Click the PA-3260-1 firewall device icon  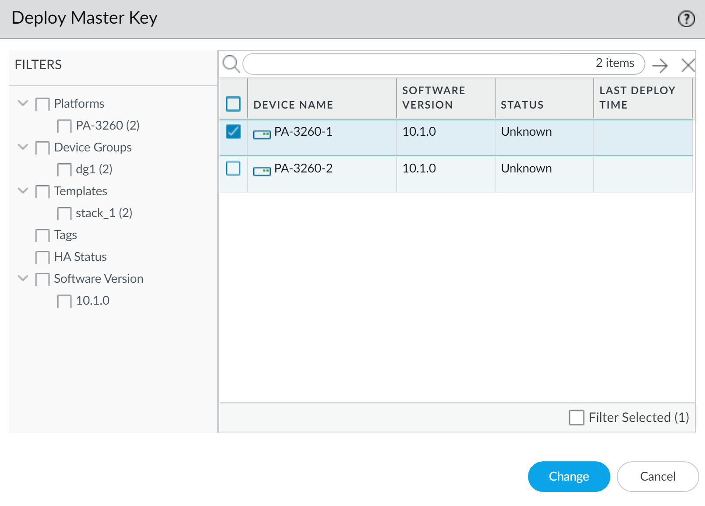click(262, 134)
